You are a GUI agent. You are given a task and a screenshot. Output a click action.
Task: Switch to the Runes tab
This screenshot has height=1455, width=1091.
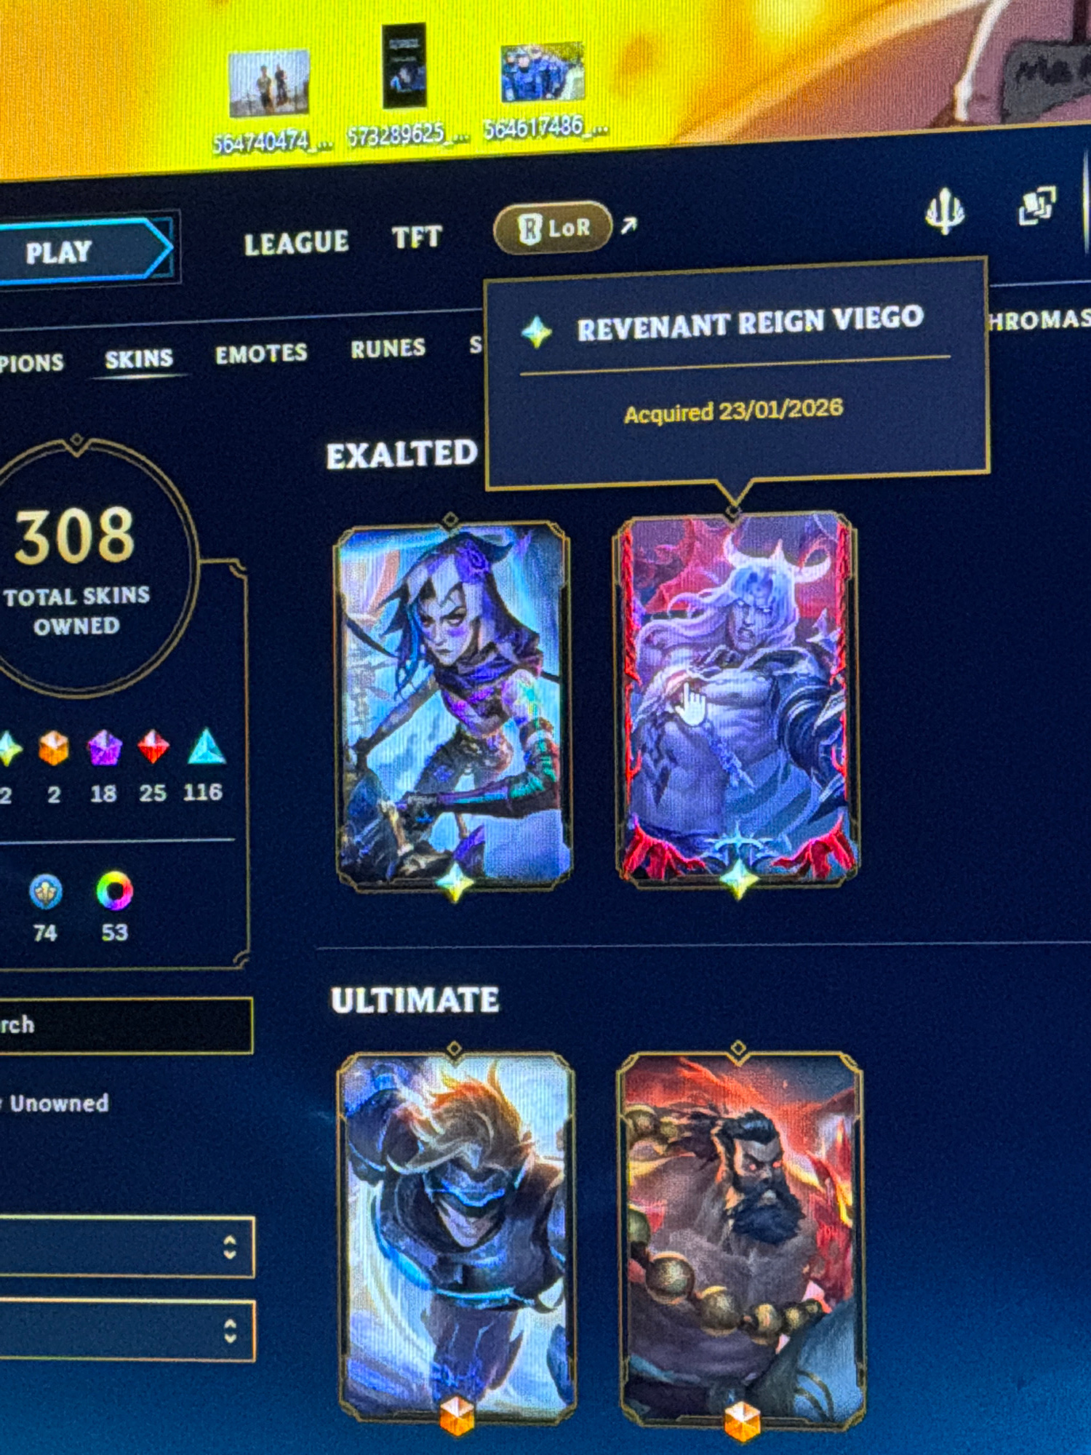[388, 348]
